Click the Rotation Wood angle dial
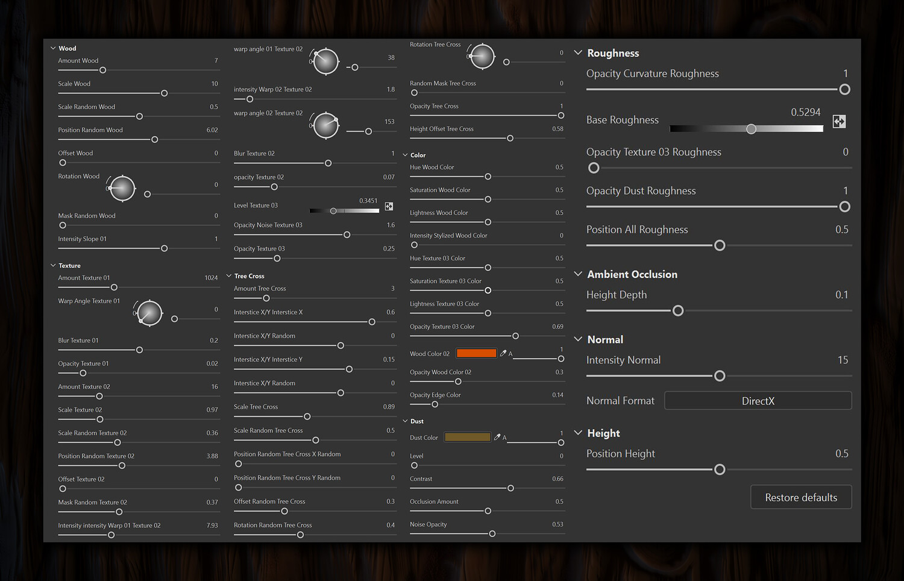The width and height of the screenshot is (904, 581). click(x=122, y=189)
